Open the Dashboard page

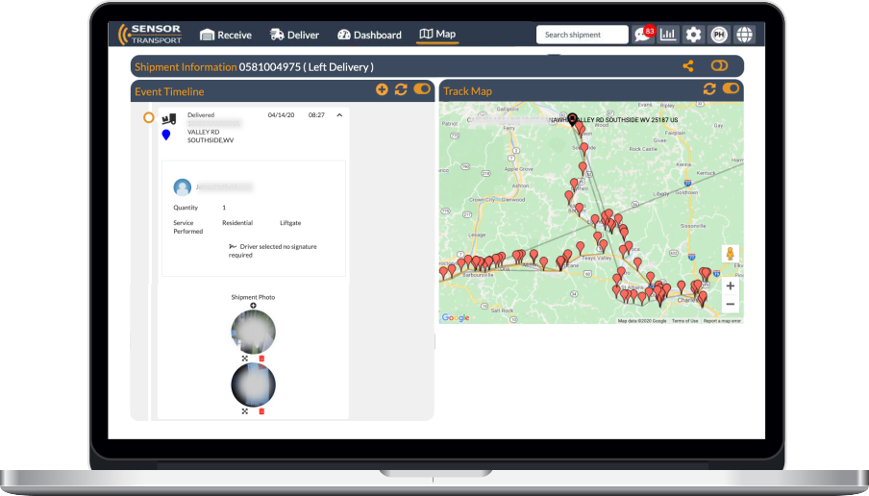369,35
